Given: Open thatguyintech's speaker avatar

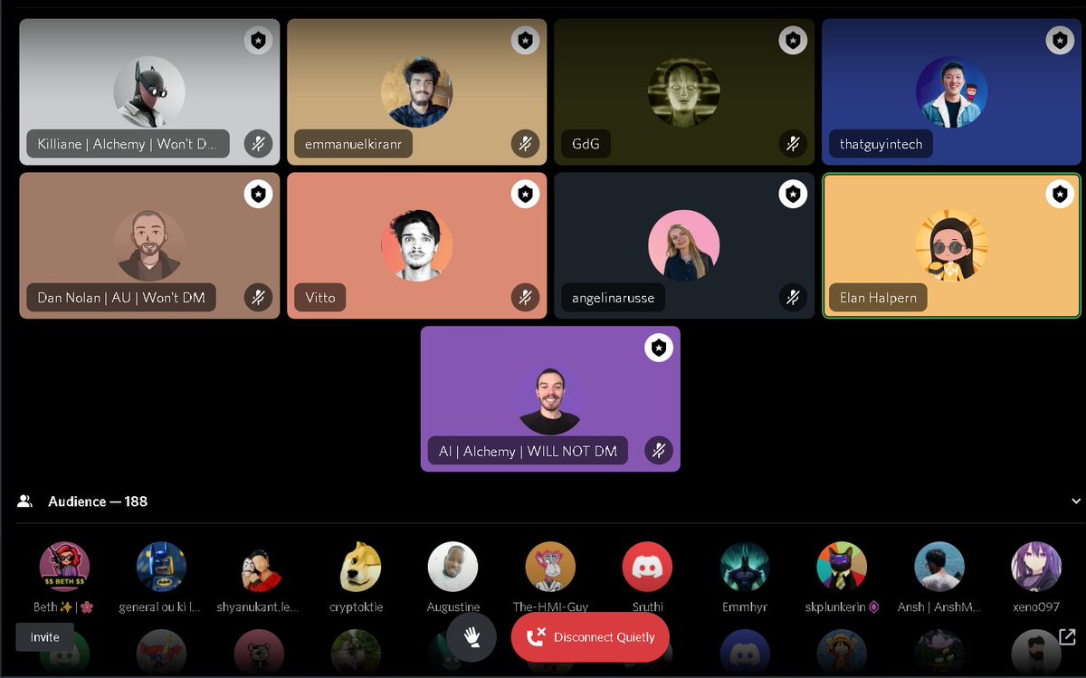Looking at the screenshot, I should click(x=951, y=92).
